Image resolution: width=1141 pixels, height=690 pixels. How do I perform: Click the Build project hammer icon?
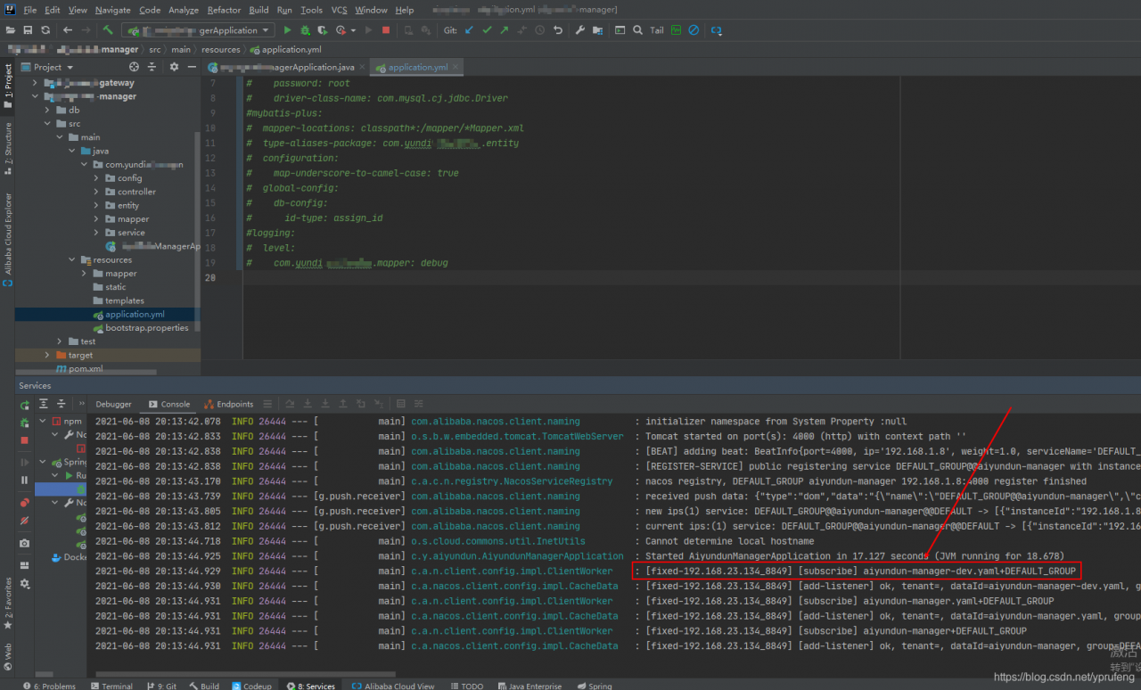click(x=108, y=30)
